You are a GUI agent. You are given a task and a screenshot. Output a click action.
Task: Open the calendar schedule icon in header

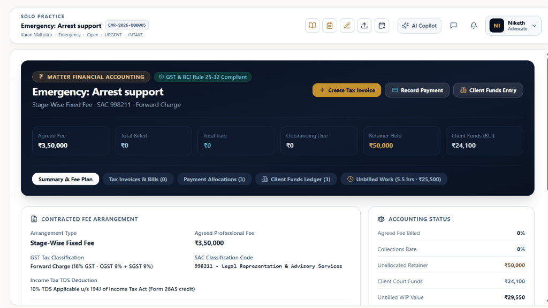pyautogui.click(x=382, y=26)
